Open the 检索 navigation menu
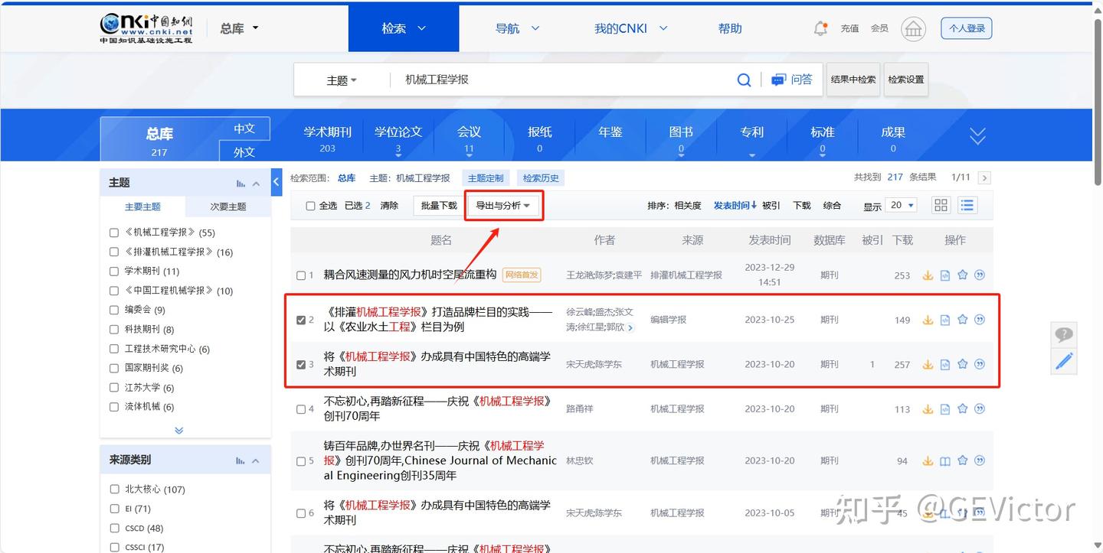 coord(404,28)
